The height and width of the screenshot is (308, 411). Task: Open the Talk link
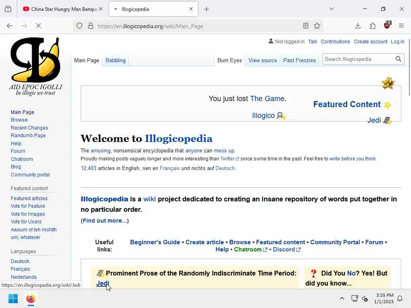point(312,41)
